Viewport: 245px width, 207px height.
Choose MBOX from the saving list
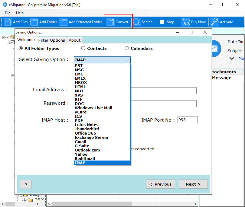[102, 82]
